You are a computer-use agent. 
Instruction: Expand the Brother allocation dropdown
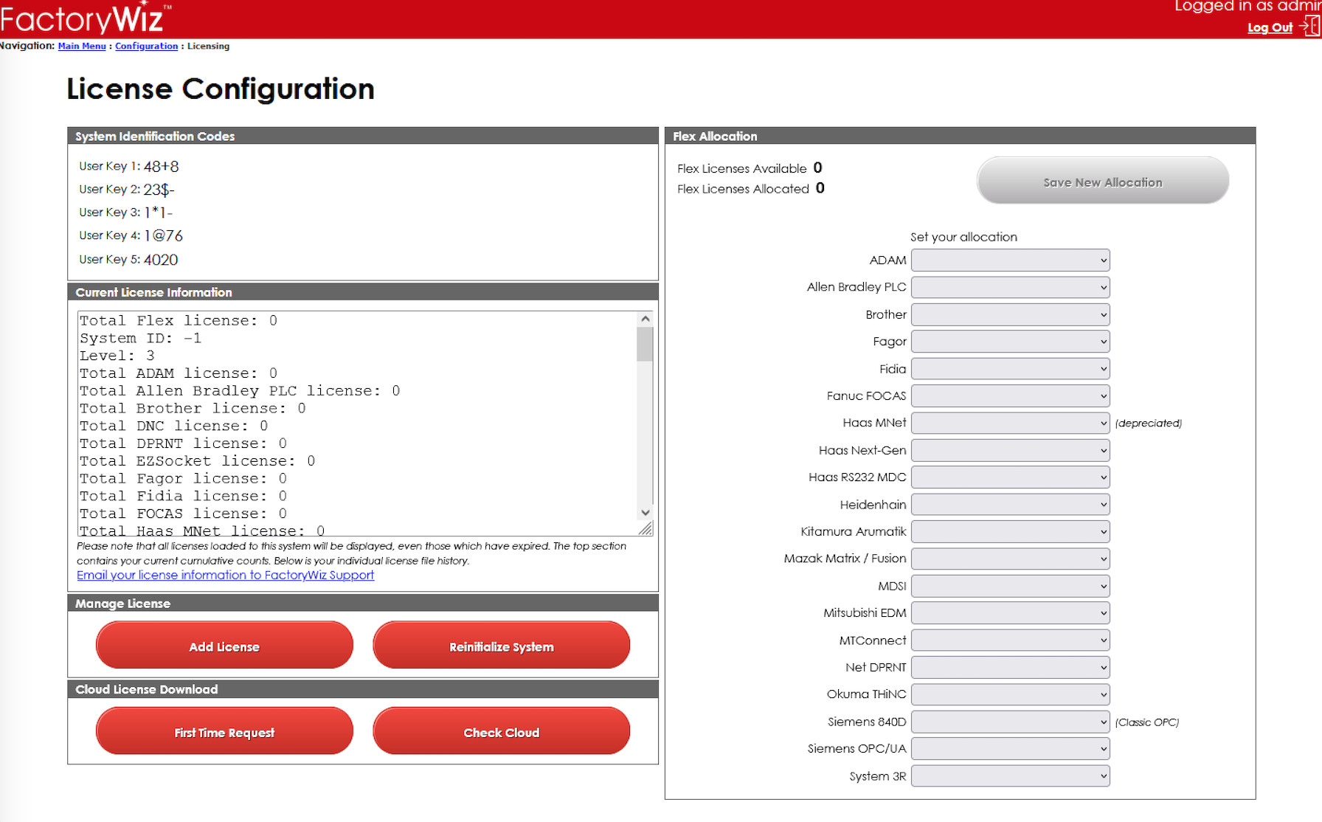coord(1010,314)
